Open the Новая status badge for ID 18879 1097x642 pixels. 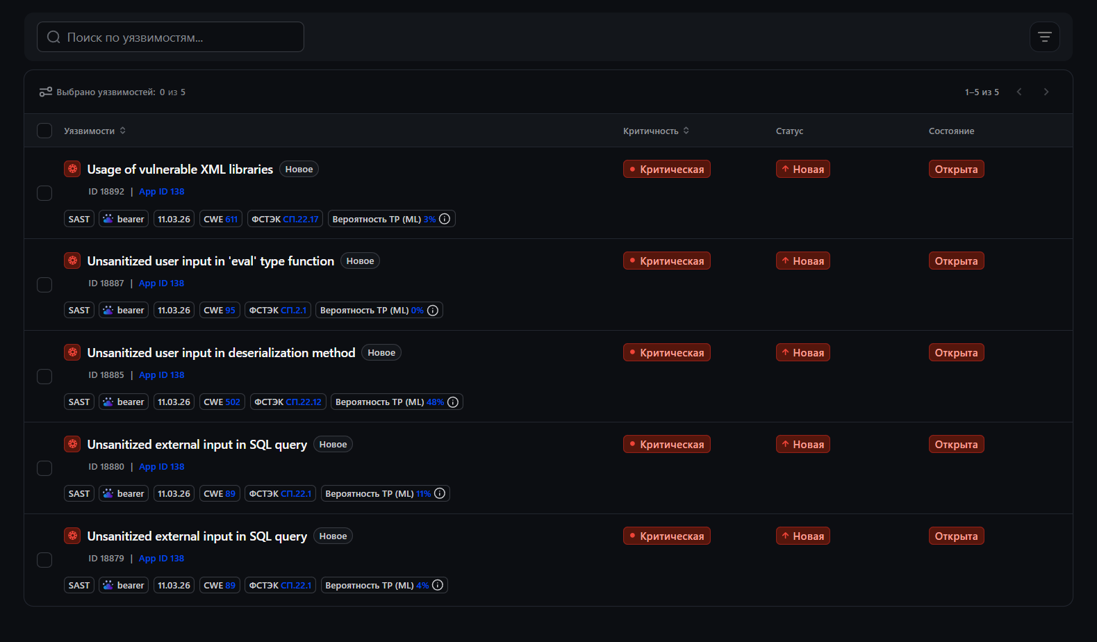coord(803,536)
